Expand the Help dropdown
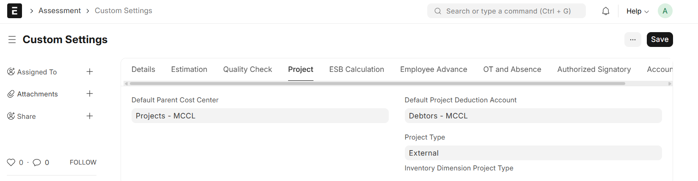Image resolution: width=698 pixels, height=181 pixels. [x=637, y=11]
